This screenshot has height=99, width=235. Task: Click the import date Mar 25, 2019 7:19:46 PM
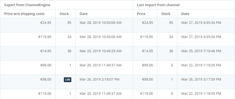pyautogui.click(x=201, y=51)
